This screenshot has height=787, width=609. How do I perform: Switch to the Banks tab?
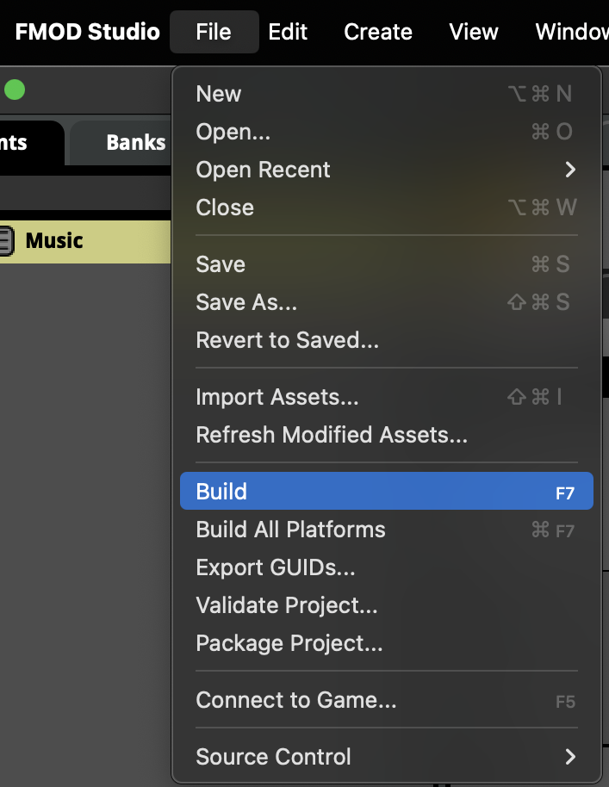pos(135,142)
